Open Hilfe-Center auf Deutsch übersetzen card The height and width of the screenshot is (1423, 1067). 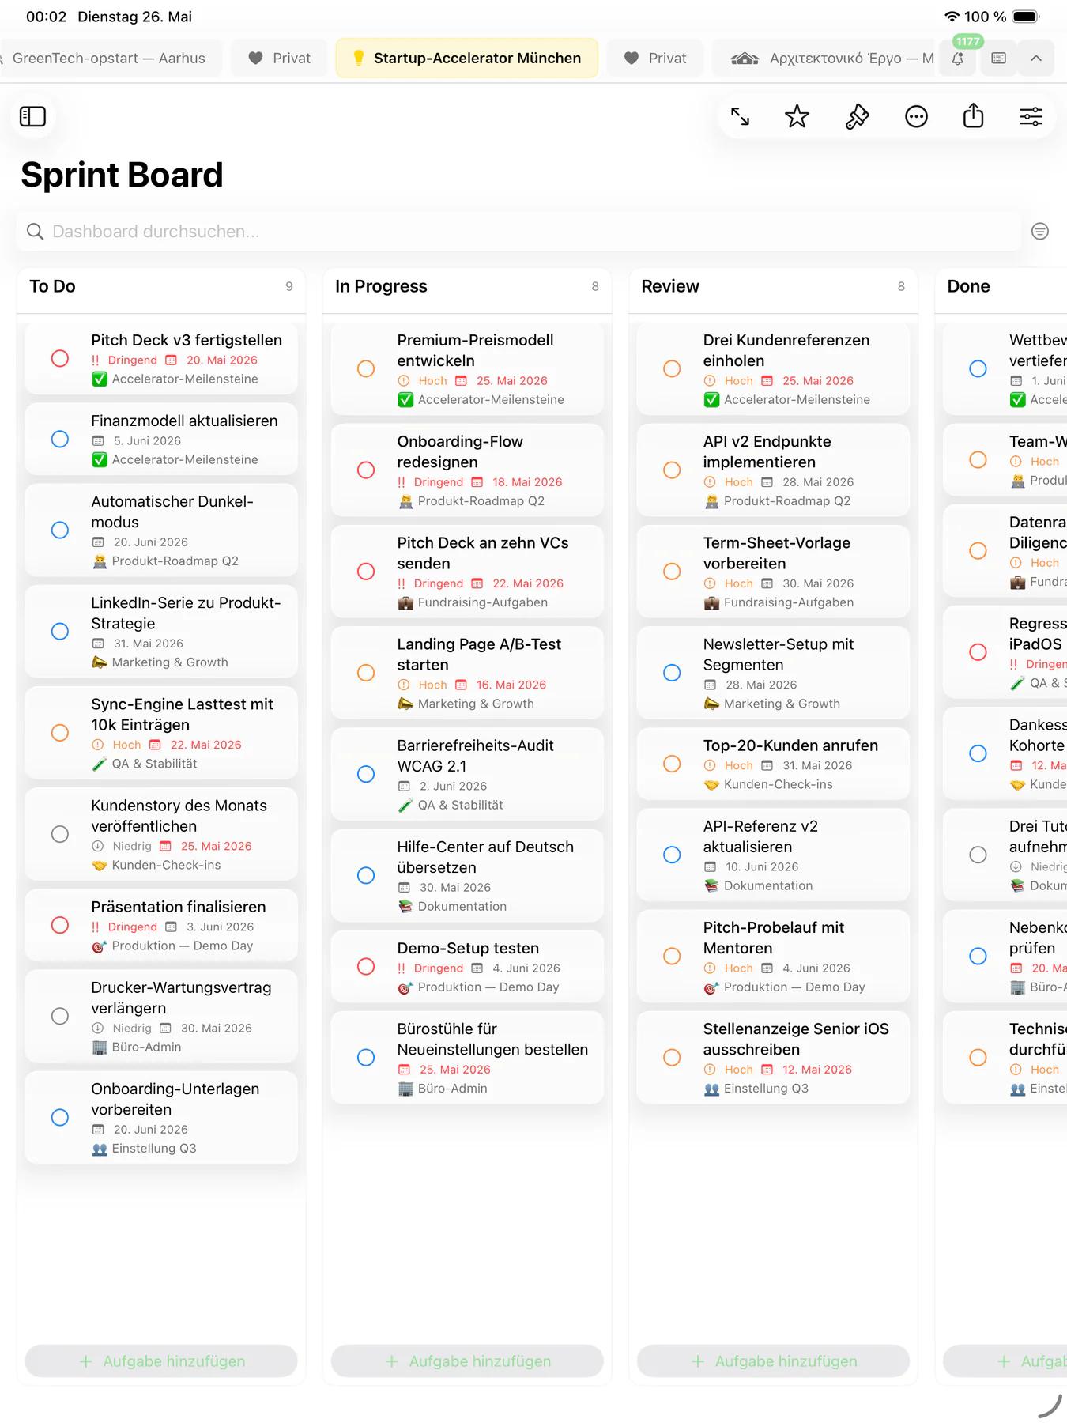tap(467, 874)
